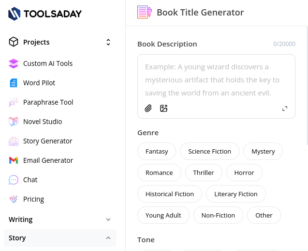Open Email Generator from the sidebar
This screenshot has width=308, height=251.
point(48,160)
